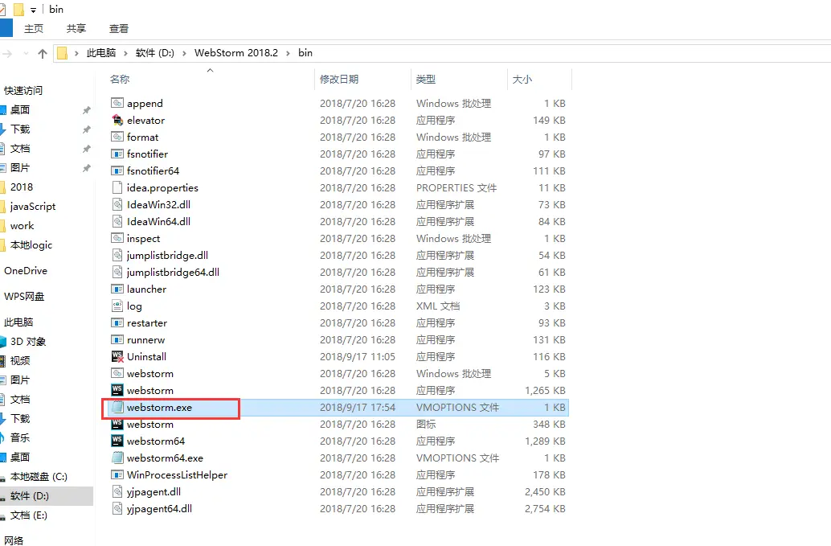Open the 共享 ribbon tab
Image resolution: width=831 pixels, height=546 pixels.
tap(76, 29)
